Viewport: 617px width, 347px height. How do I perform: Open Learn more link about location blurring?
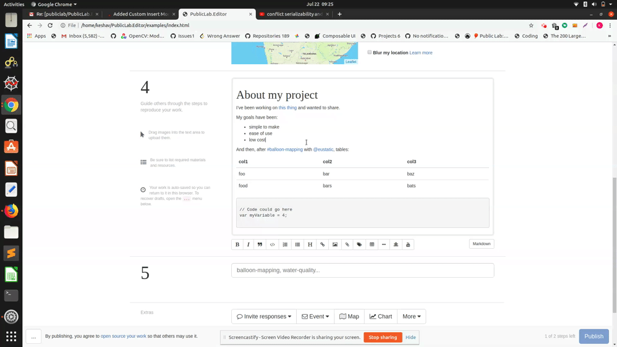click(x=420, y=52)
